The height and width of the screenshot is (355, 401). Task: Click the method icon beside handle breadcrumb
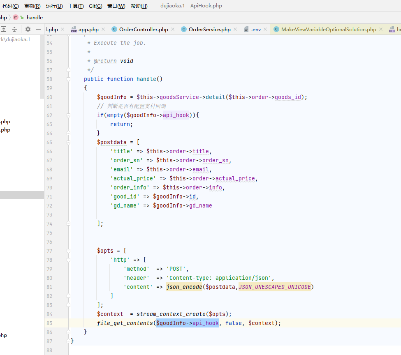[16, 17]
